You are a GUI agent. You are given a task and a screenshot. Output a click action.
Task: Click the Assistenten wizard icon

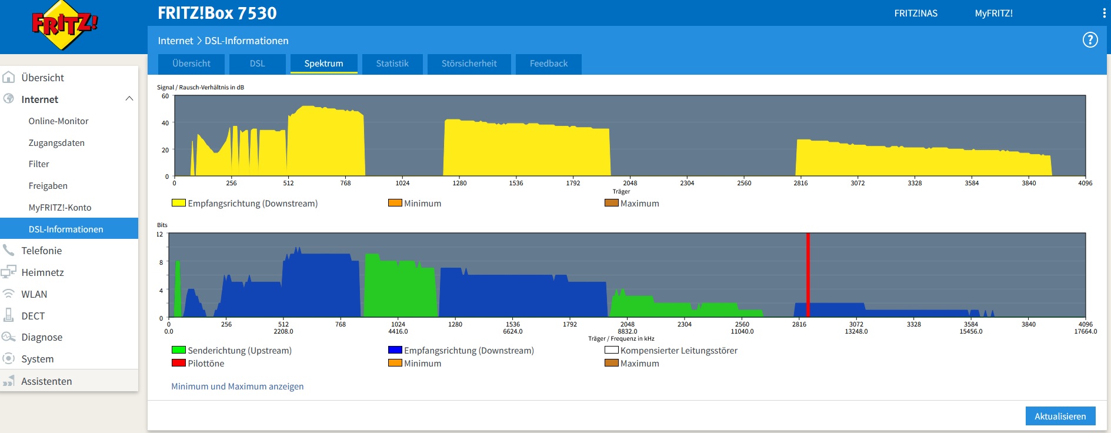click(9, 381)
